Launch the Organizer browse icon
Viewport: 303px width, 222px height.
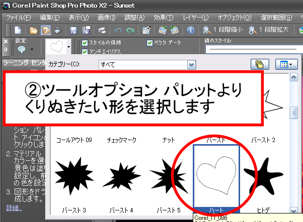tap(46, 30)
